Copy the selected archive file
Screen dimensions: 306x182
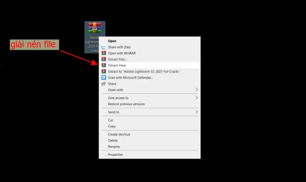coord(150,126)
